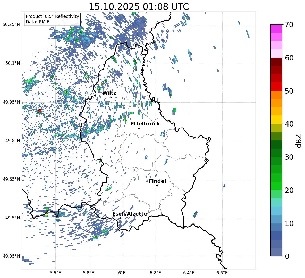Click the 40 tick on the colorbar
305x278 pixels.
tap(289, 124)
